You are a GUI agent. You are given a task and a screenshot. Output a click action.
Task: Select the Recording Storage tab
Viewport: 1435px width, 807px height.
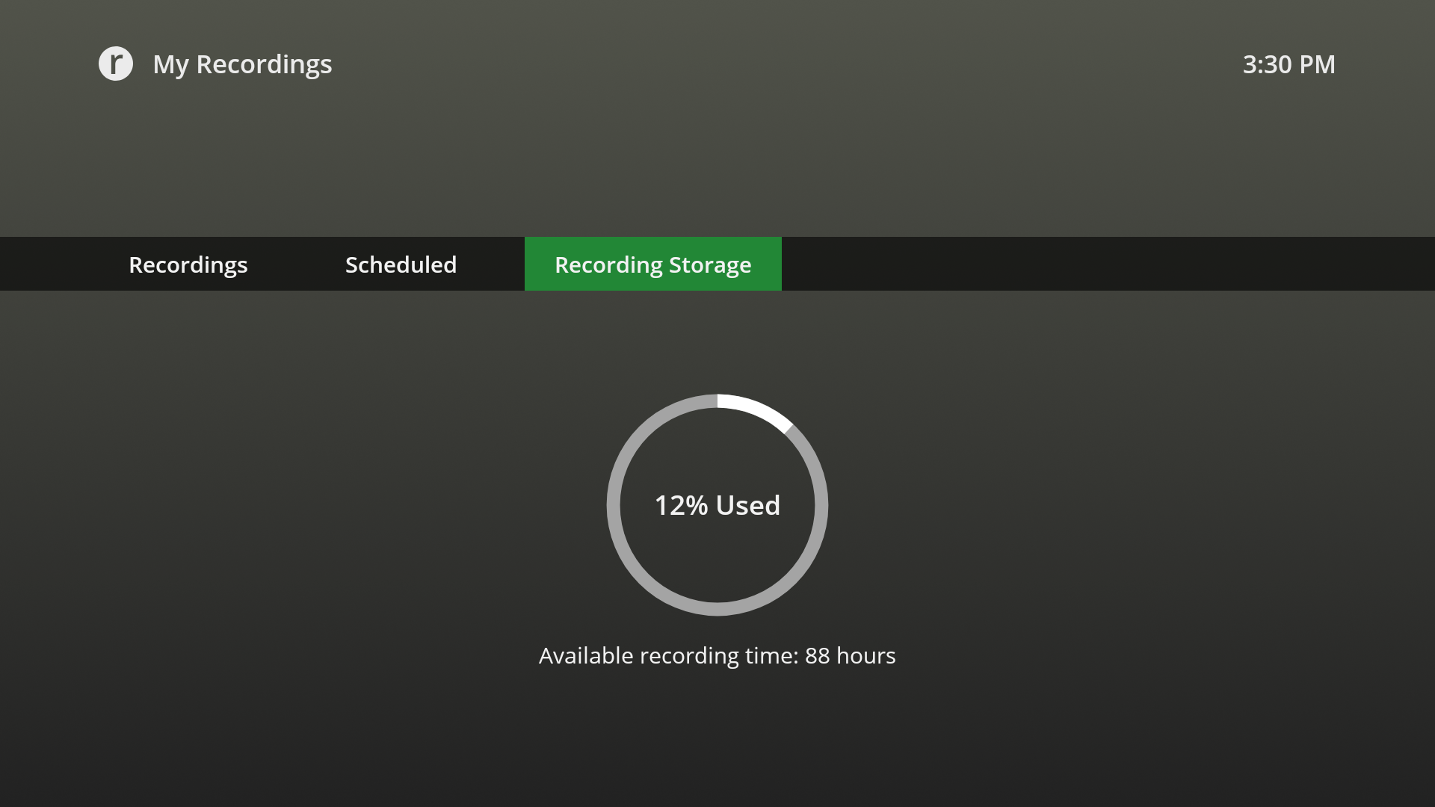[653, 264]
